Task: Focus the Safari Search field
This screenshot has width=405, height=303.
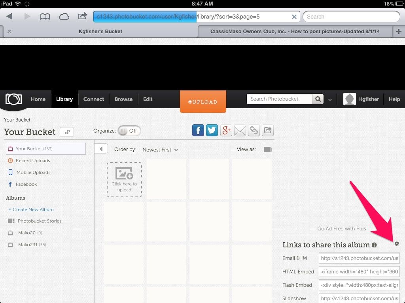Action: click(x=351, y=17)
